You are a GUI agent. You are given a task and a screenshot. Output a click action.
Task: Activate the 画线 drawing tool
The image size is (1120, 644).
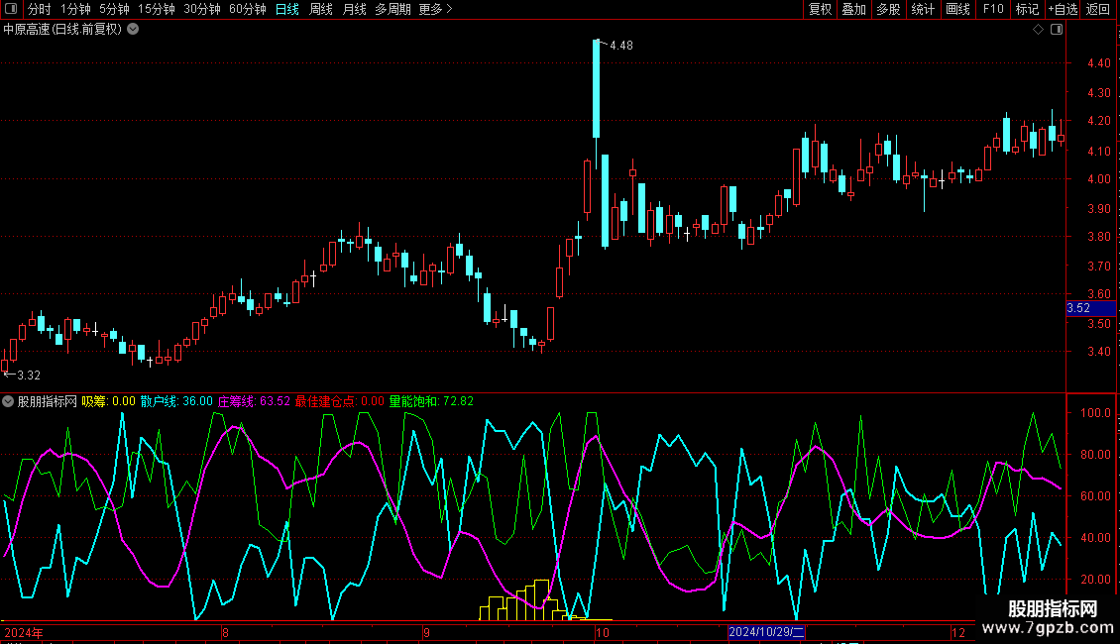957,9
